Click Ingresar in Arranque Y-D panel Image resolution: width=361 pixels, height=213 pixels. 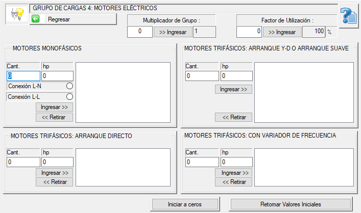point(233,89)
